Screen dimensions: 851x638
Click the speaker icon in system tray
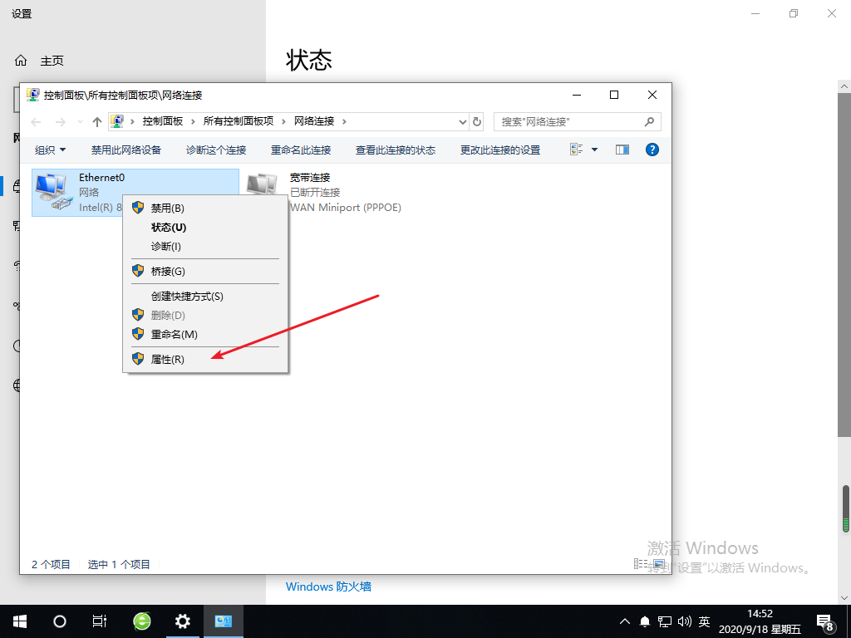pyautogui.click(x=683, y=621)
